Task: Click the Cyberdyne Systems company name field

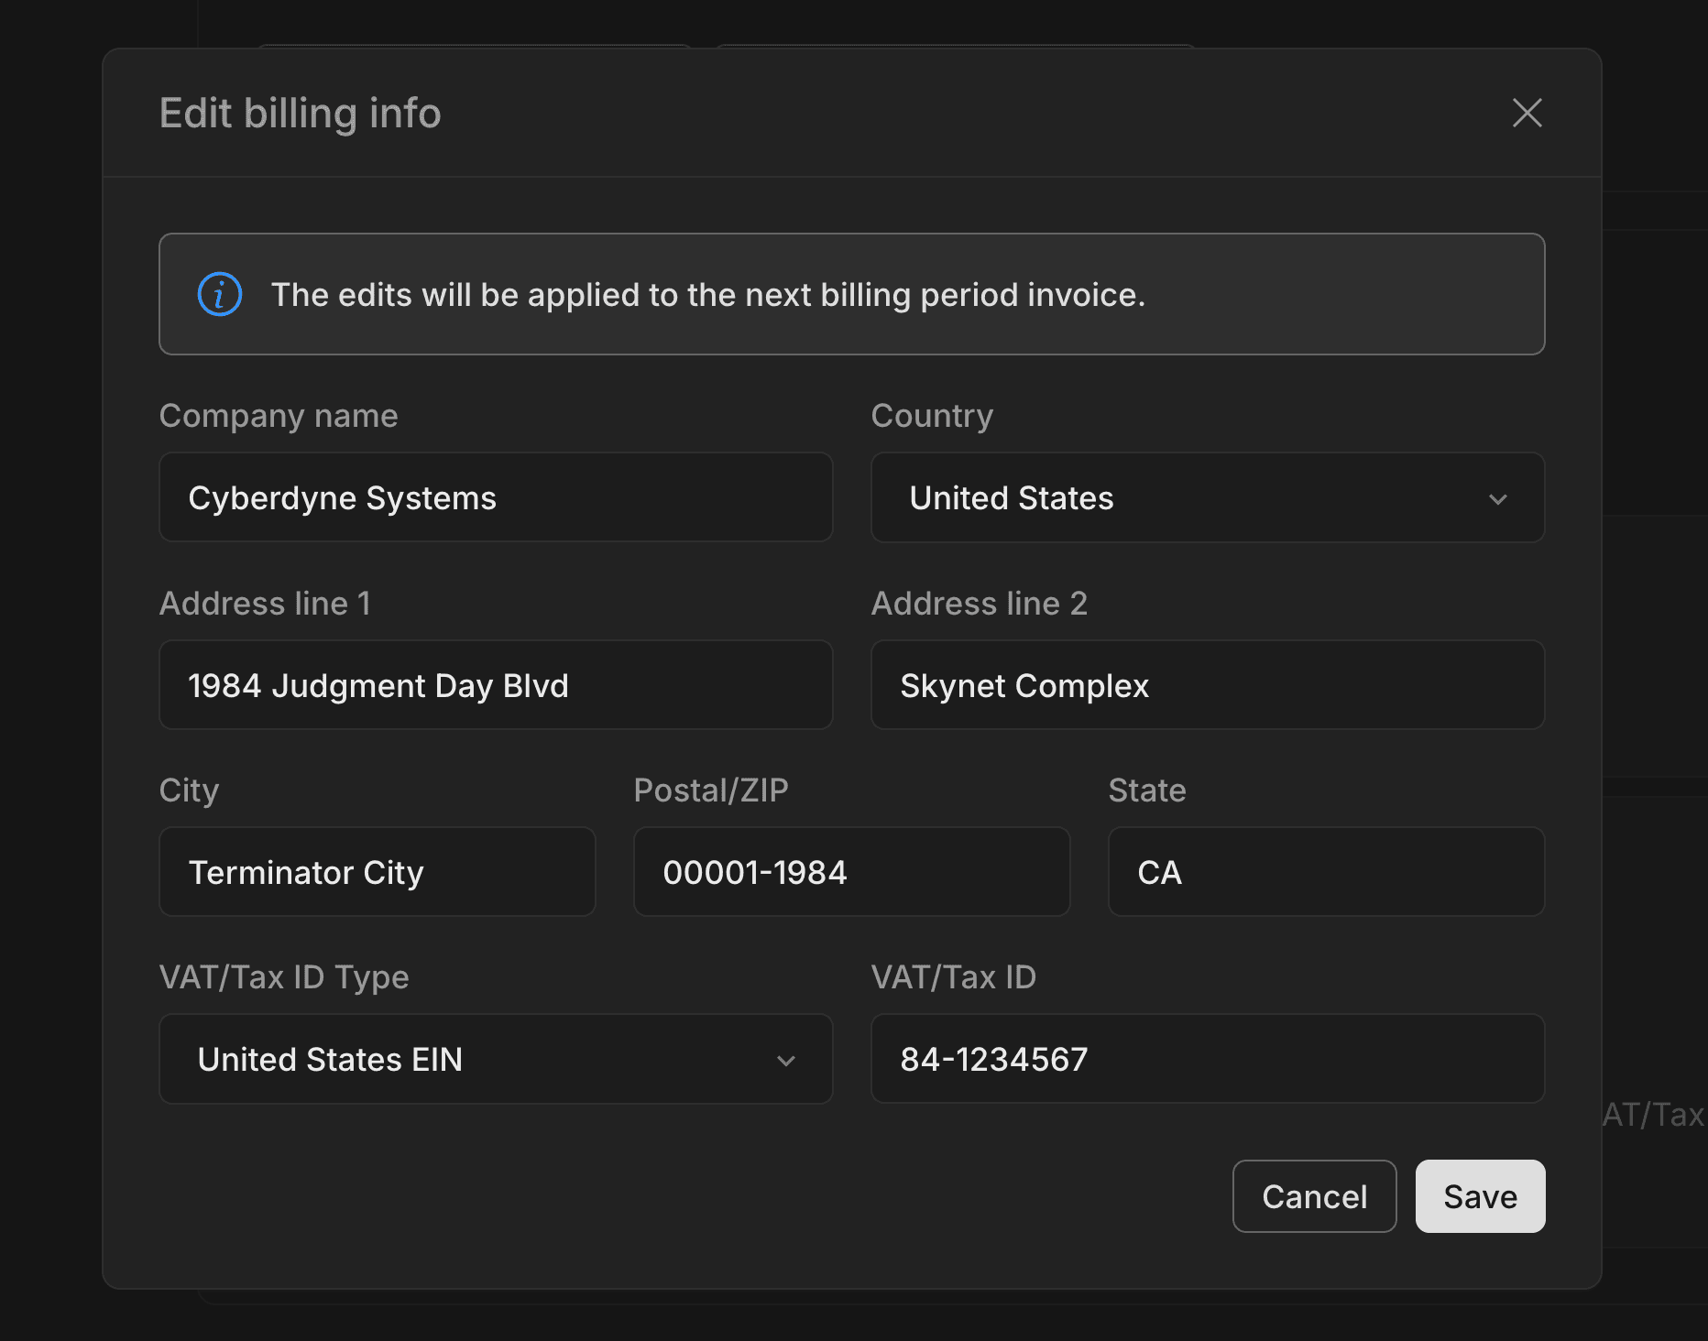Action: (495, 497)
